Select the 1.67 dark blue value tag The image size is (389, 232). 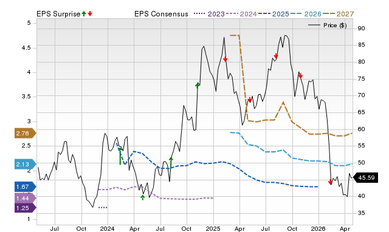point(25,186)
